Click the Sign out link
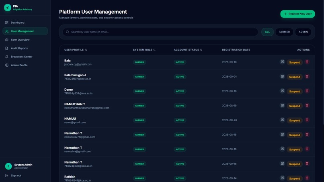The image size is (324, 182). coord(13,176)
